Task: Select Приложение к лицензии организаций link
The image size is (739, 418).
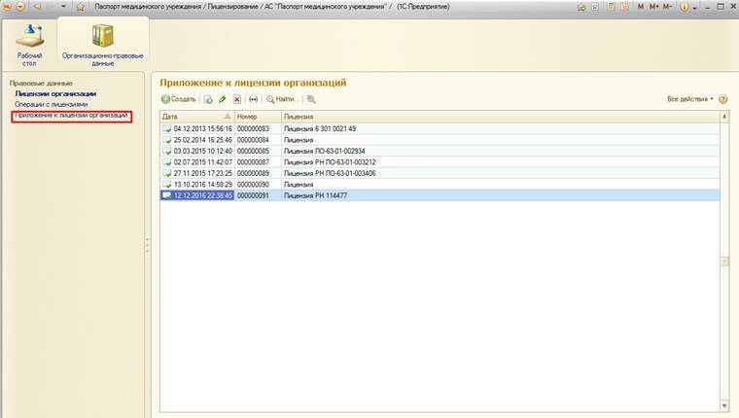Action: 70,116
